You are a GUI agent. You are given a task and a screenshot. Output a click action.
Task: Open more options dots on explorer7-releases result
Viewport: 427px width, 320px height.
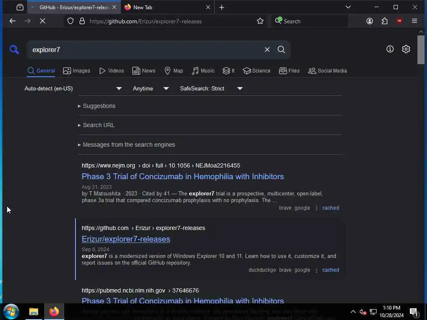(316, 270)
